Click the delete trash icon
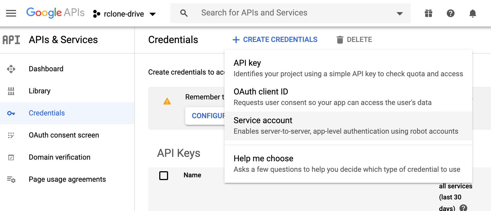Viewport: 491px width, 211px height. (x=341, y=39)
